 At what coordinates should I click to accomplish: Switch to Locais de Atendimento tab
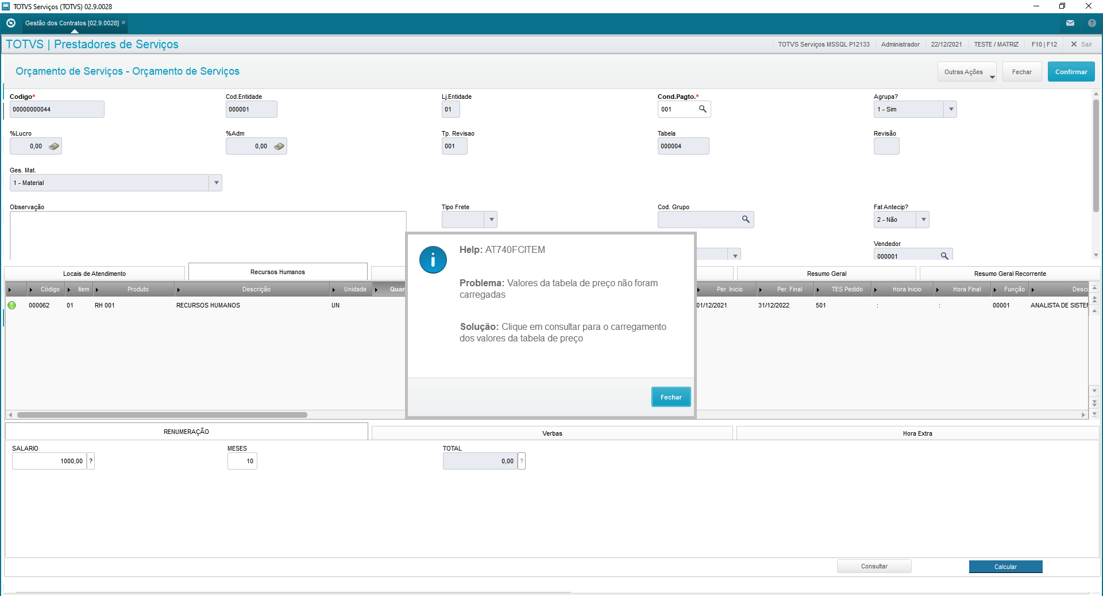click(x=94, y=274)
